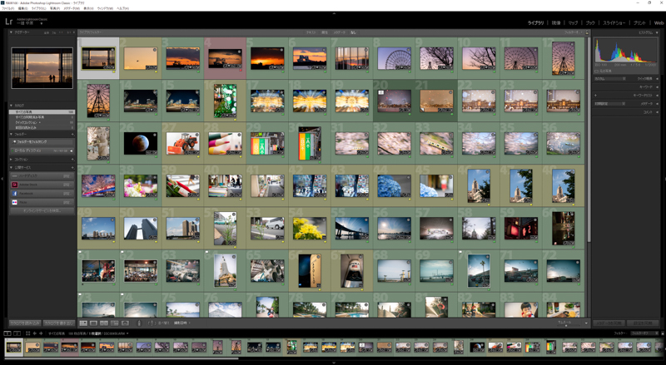Lock the library filter bar padlock

coord(588,32)
